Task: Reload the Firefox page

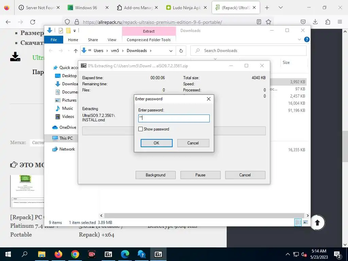Action: click(33, 22)
